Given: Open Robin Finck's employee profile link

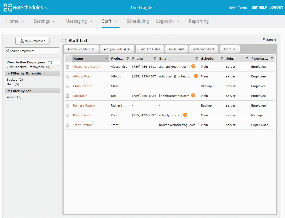Looking at the screenshot, I should (x=81, y=115).
